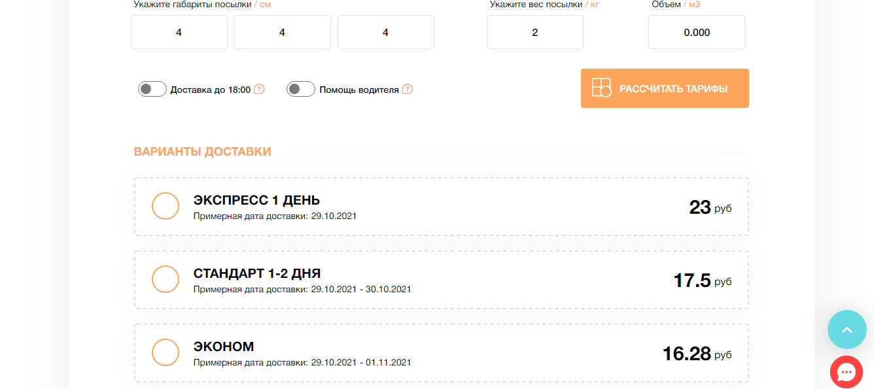The image size is (874, 389).
Task: Click the Доставка до 18:00 label text
Action: pyautogui.click(x=210, y=90)
